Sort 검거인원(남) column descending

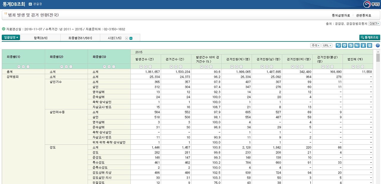267,67
